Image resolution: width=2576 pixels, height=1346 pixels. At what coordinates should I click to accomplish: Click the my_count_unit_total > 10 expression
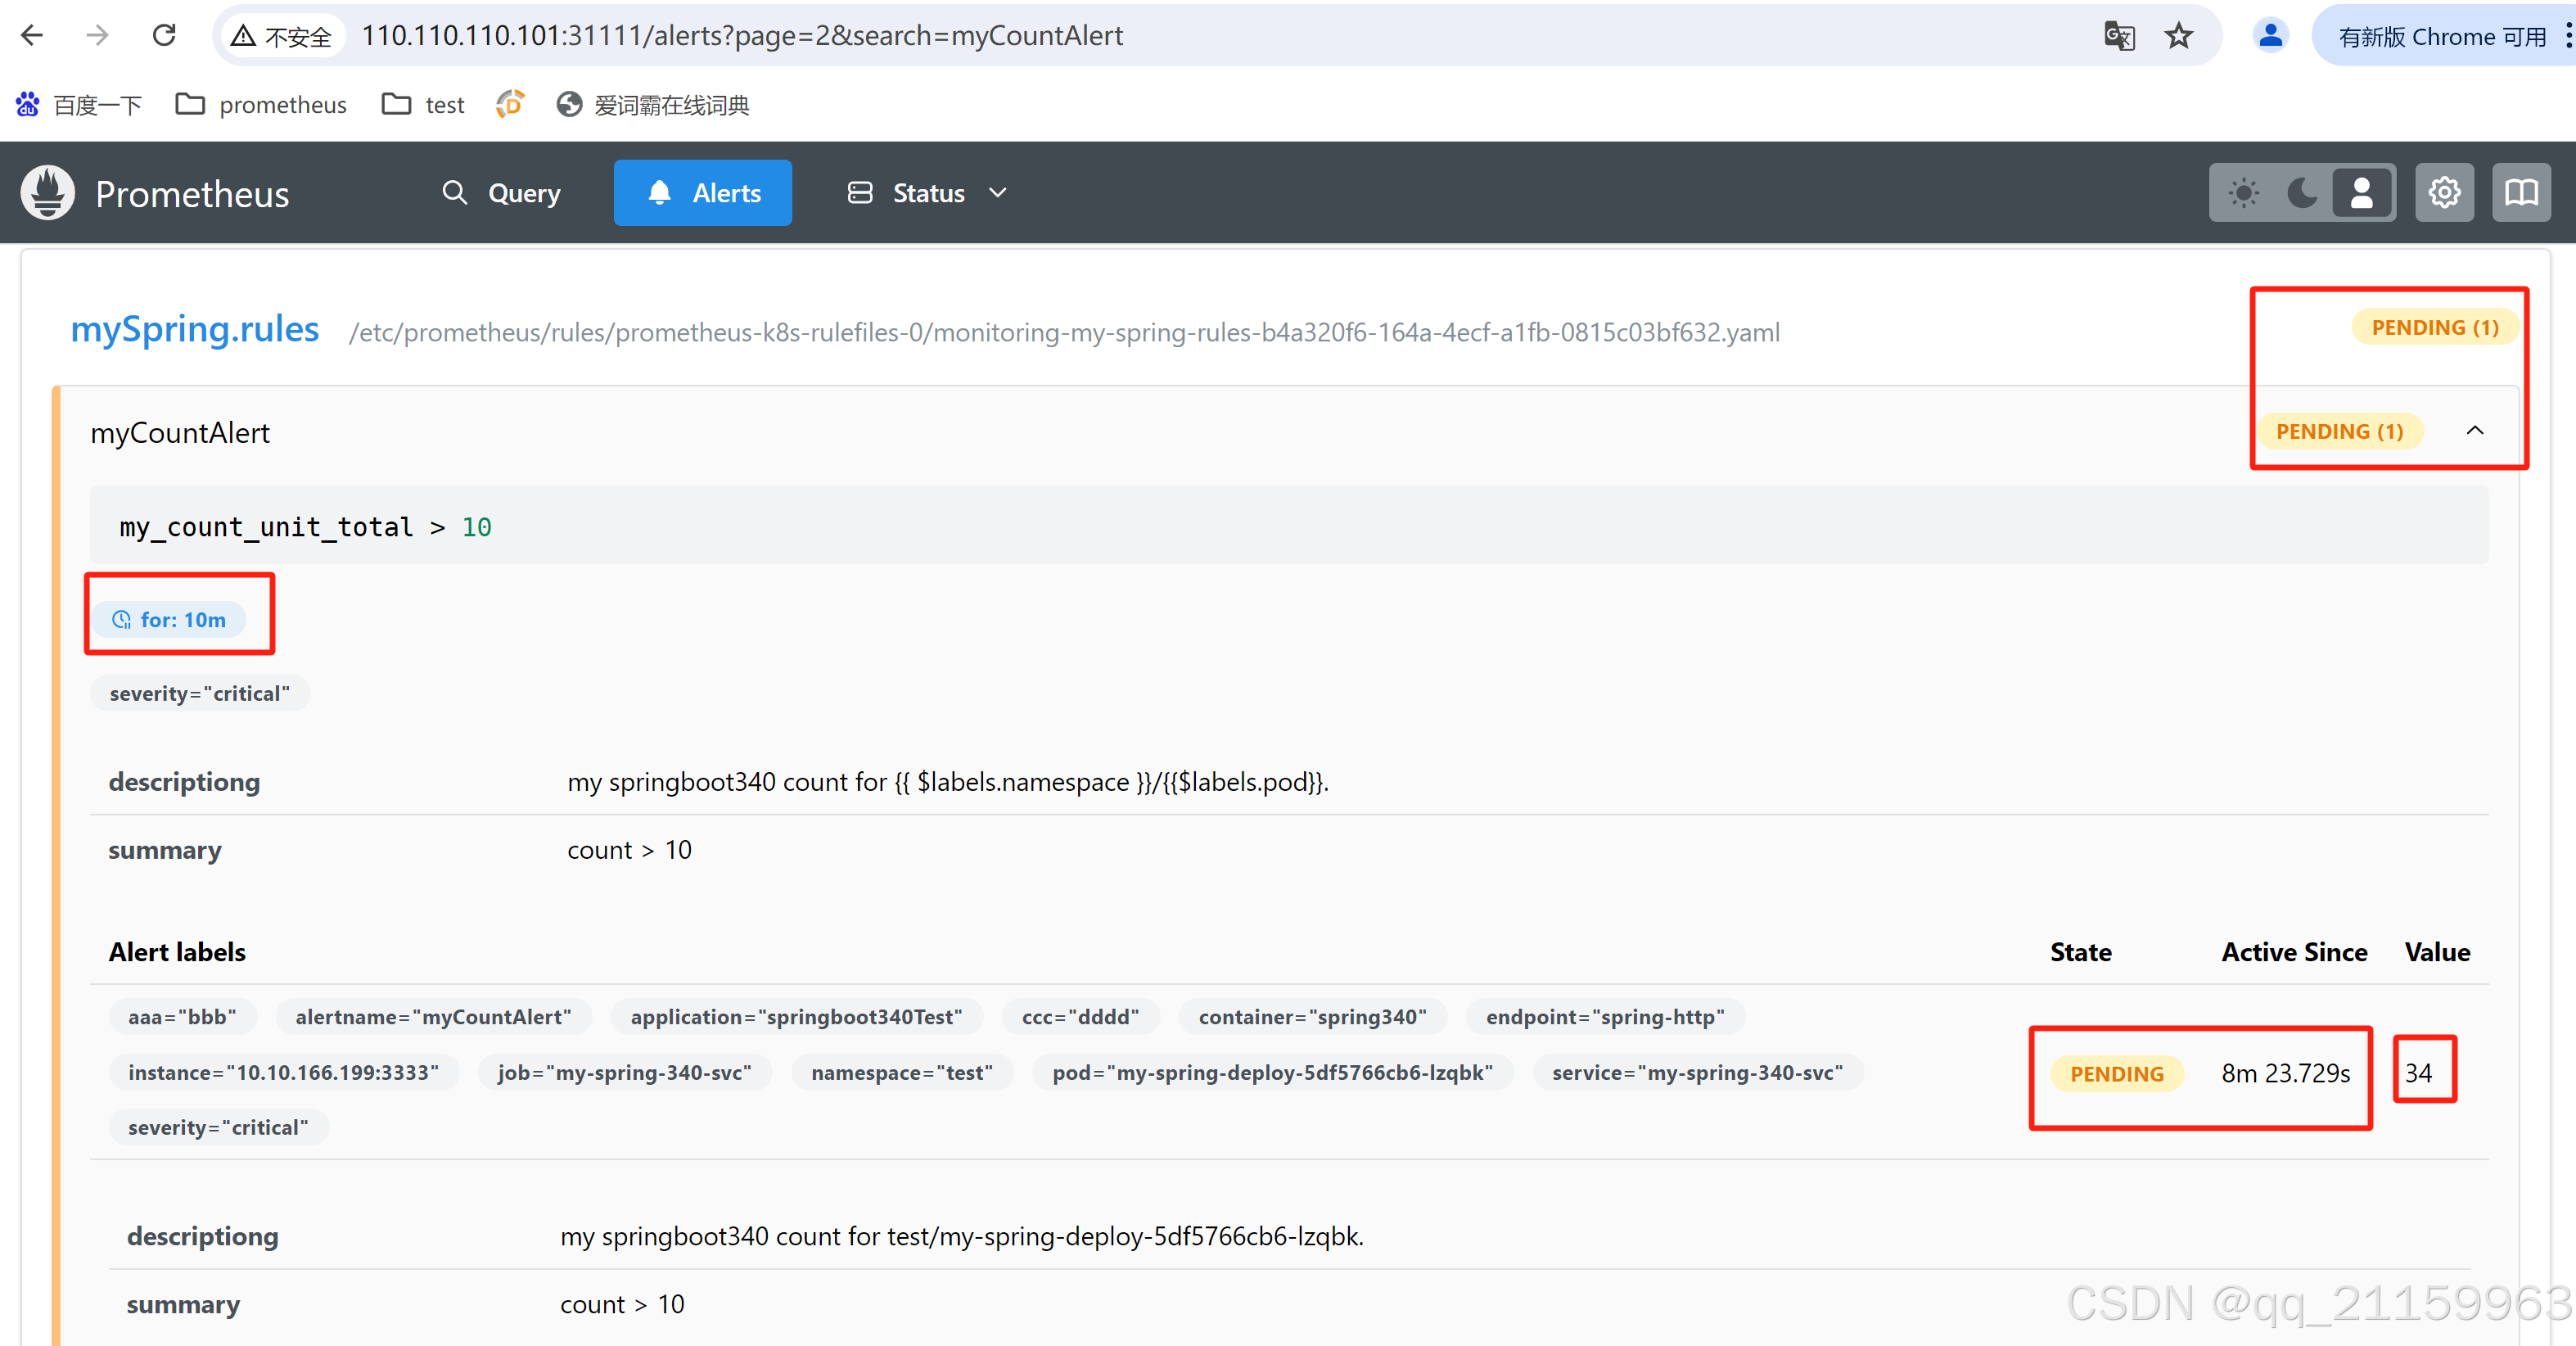tap(306, 527)
